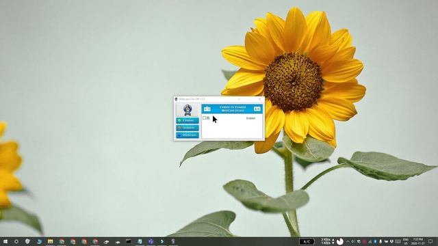Image resolution: width=438 pixels, height=246 pixels.
Task: Close the WebCam On-Off window
Action: click(259, 99)
